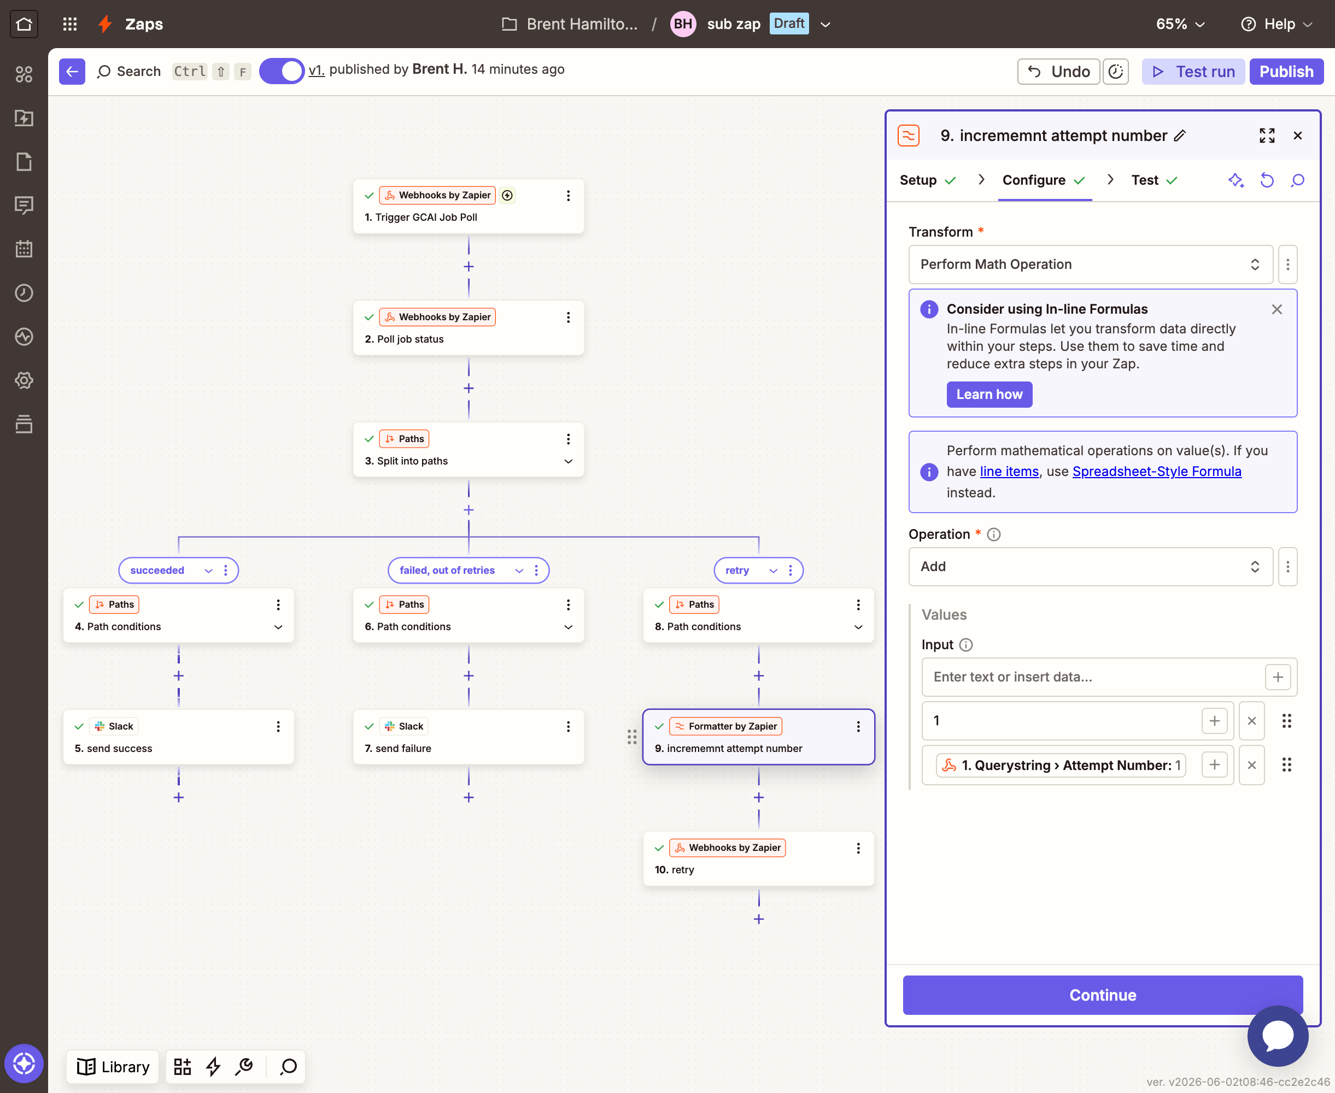Open the Copilot icon at bottom left
1335x1093 pixels.
(24, 1064)
